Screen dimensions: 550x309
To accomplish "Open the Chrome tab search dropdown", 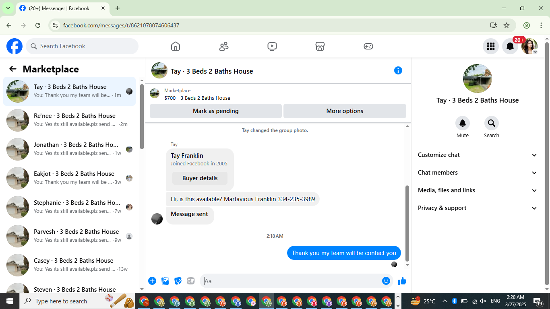I will (x=8, y=8).
